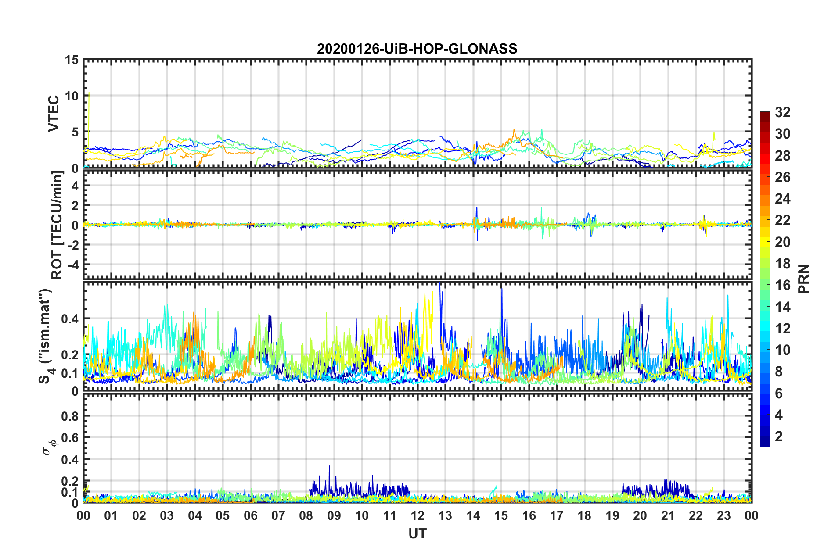Select the S4 ("ism.mat") axis label
The width and height of the screenshot is (835, 558).
tap(46, 336)
